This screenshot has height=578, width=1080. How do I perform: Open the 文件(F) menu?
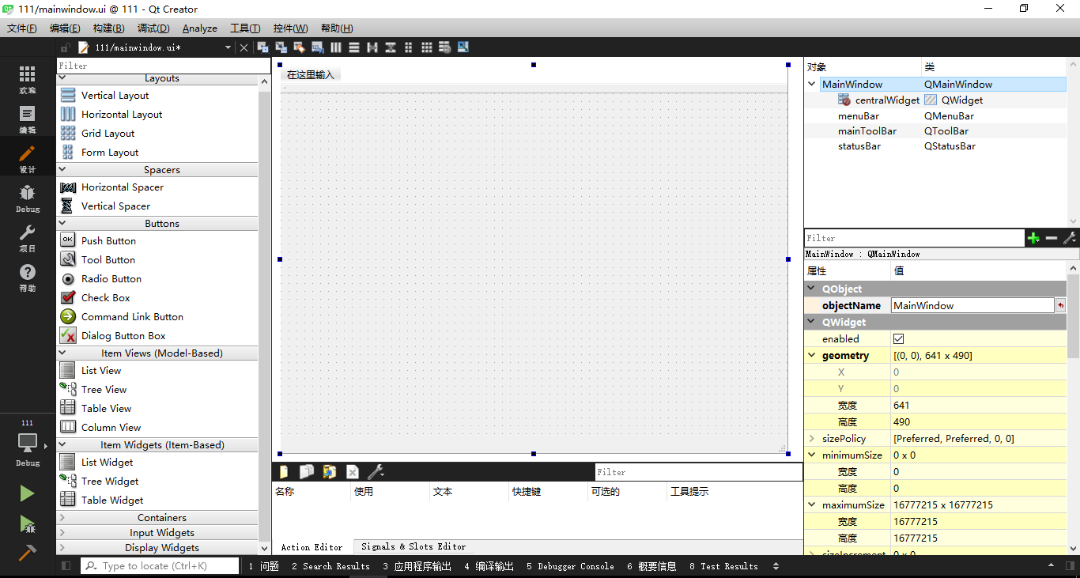(21, 28)
